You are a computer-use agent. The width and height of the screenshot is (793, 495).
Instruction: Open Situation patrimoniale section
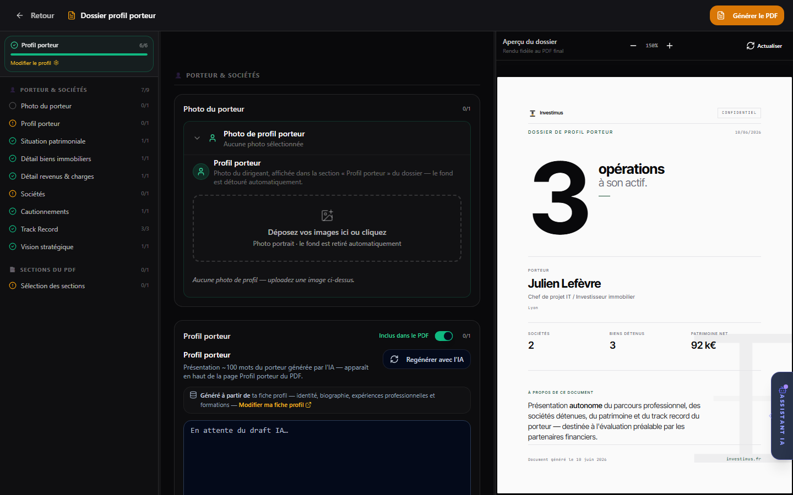tap(79, 141)
